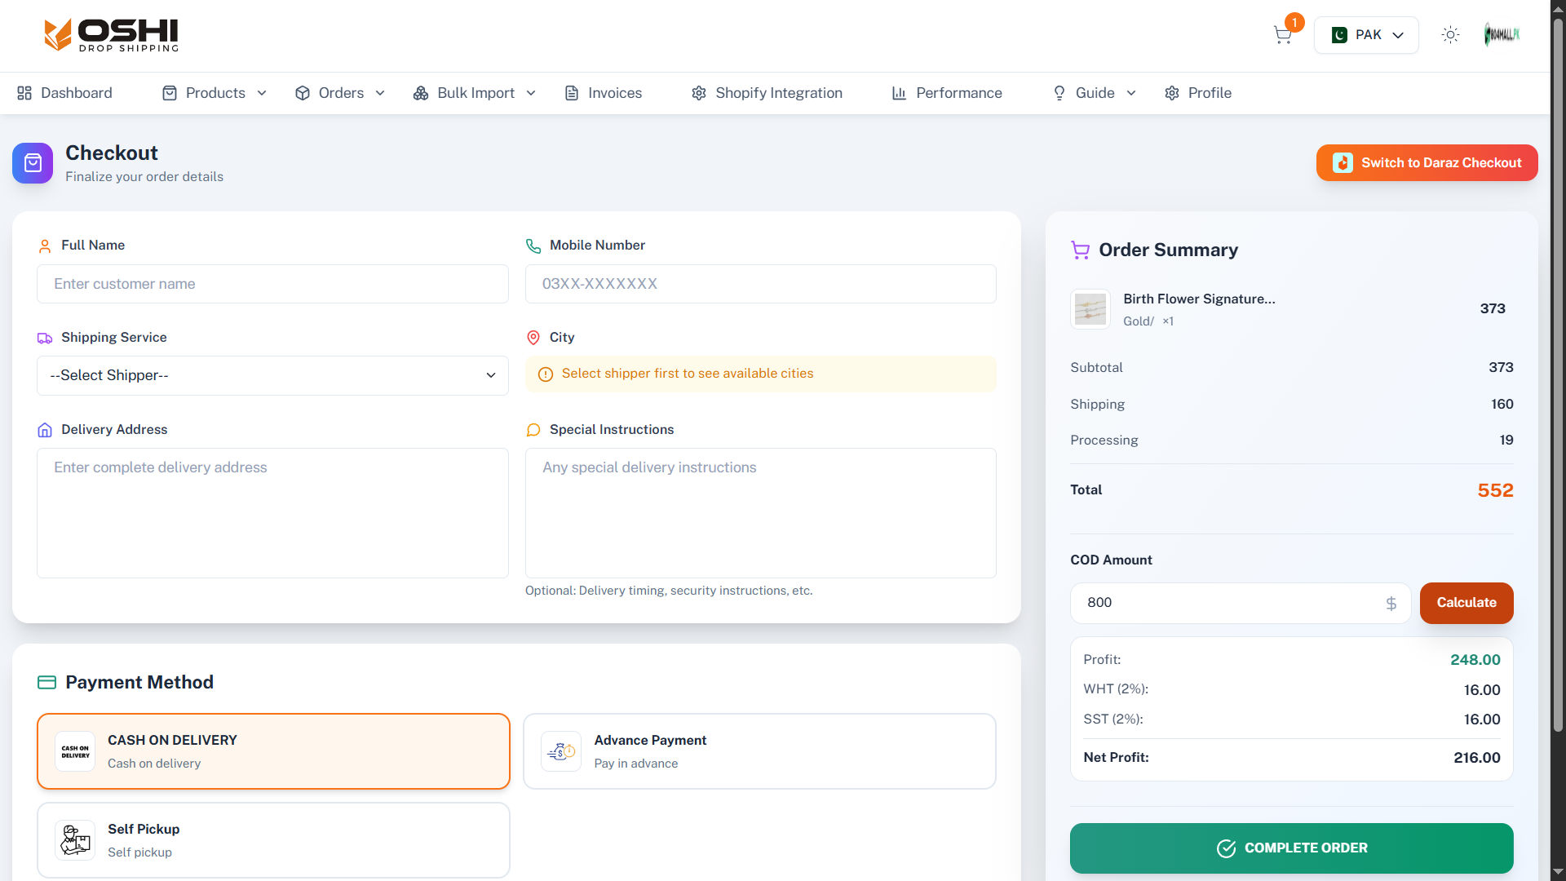Click the OSHI Drop Shipping logo
The width and height of the screenshot is (1566, 881).
pyautogui.click(x=111, y=35)
